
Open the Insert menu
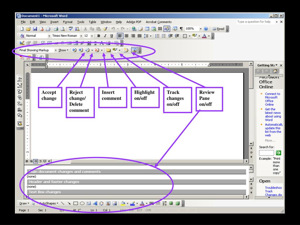[54, 22]
